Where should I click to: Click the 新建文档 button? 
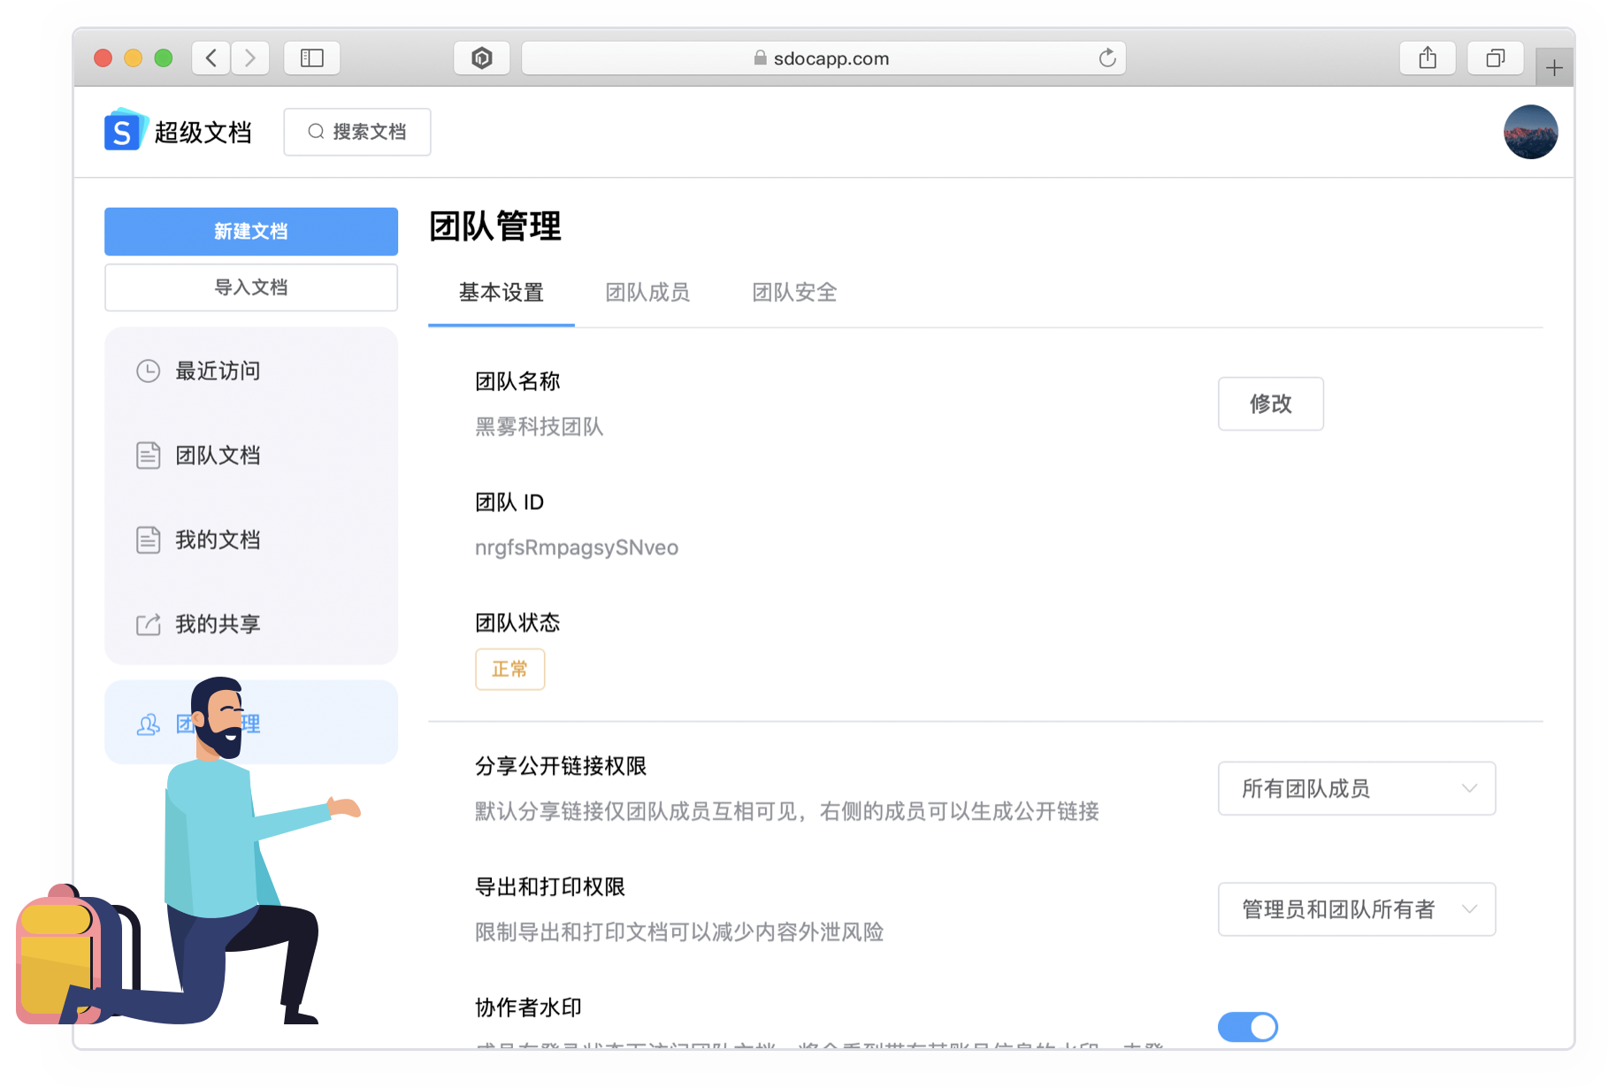250,231
